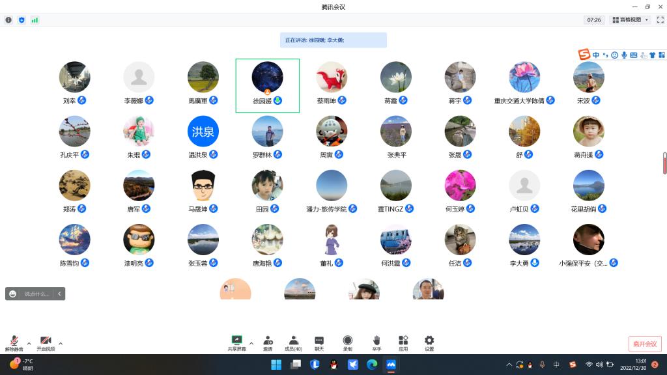The height and width of the screenshot is (375, 667).
Task: Click the green network signal icon
Action: [x=35, y=20]
